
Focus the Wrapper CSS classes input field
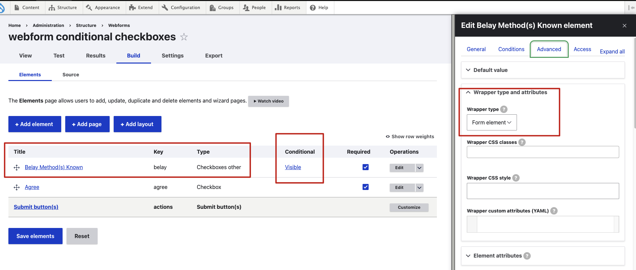(543, 152)
